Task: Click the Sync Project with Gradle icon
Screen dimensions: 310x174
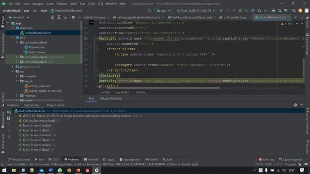Action: [273, 11]
